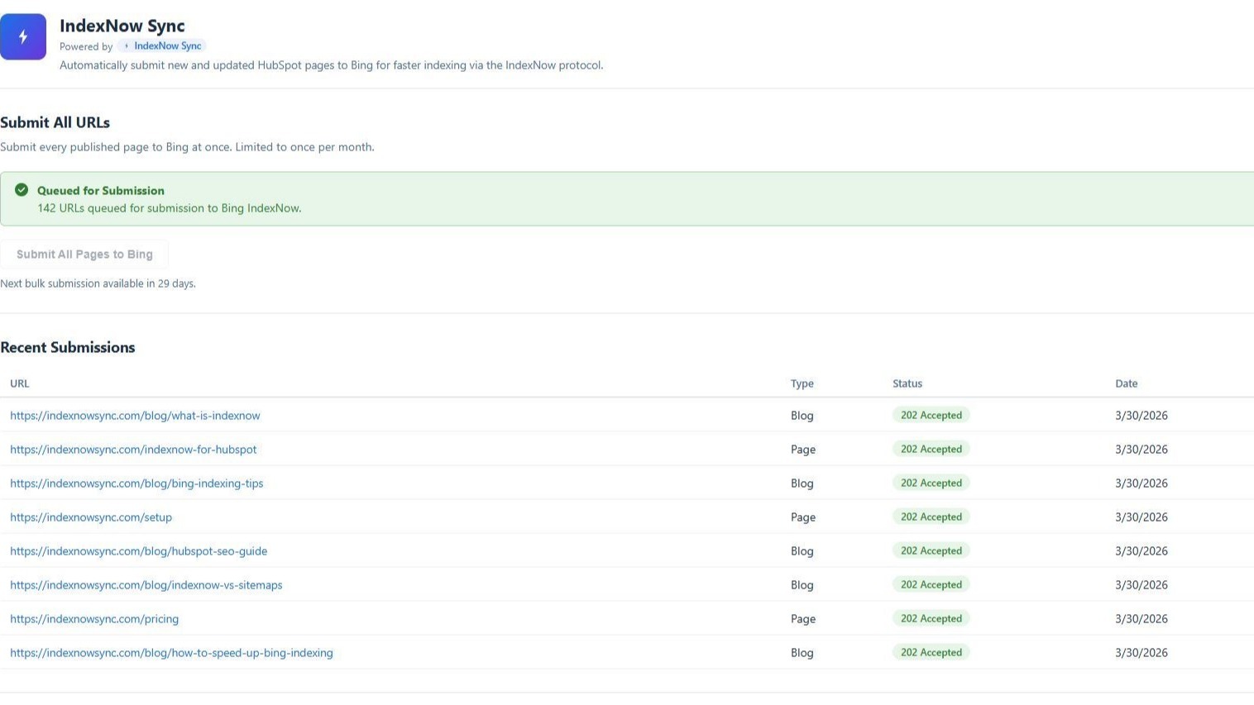1254x705 pixels.
Task: Click the URL column header
Action: click(20, 383)
